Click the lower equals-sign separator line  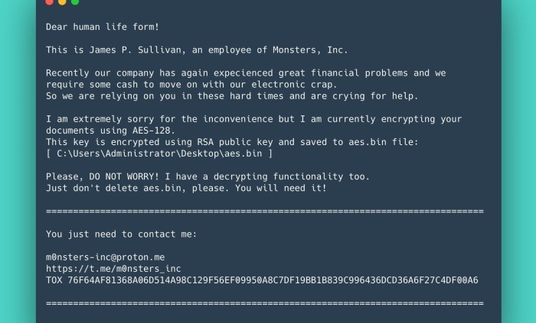click(265, 304)
